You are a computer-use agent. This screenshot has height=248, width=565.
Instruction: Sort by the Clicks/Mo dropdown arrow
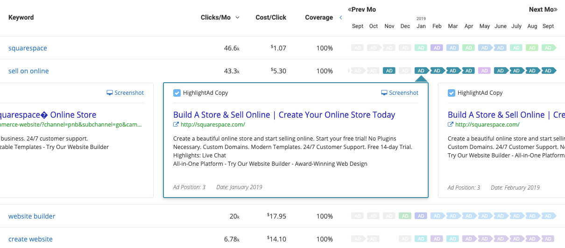click(237, 18)
